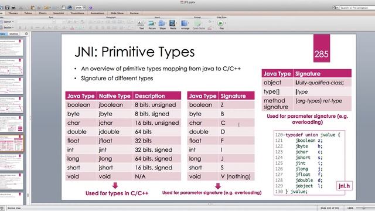Start the slideshow with the Play button

coord(220,23)
